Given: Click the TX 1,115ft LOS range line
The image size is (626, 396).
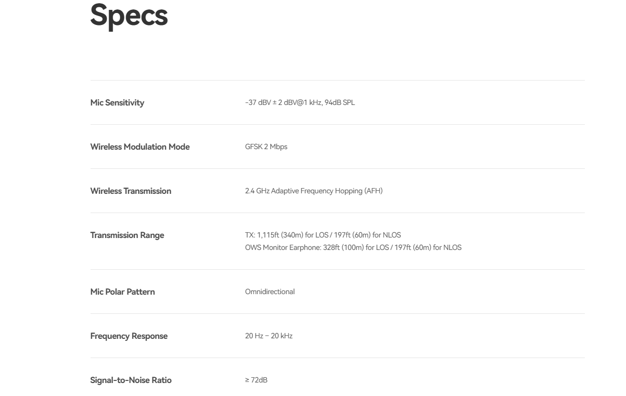Looking at the screenshot, I should coord(323,235).
